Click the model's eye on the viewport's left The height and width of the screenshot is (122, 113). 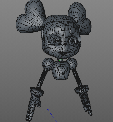(x=56, y=40)
